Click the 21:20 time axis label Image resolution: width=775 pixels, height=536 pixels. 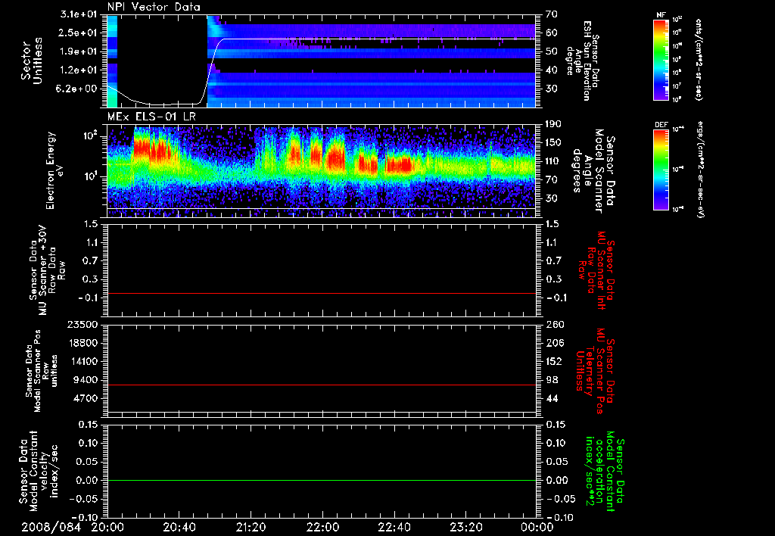click(x=251, y=526)
